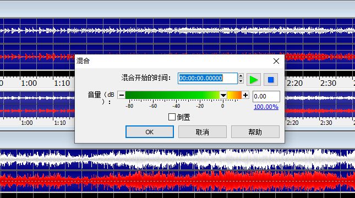
Task: Increment mix start time with up arrow
Action: coord(241,75)
